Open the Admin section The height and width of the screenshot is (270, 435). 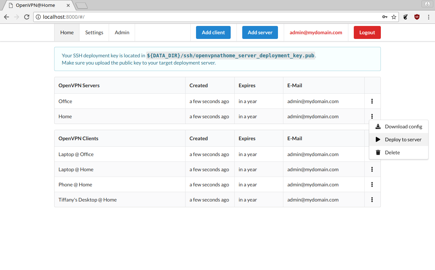(x=122, y=32)
